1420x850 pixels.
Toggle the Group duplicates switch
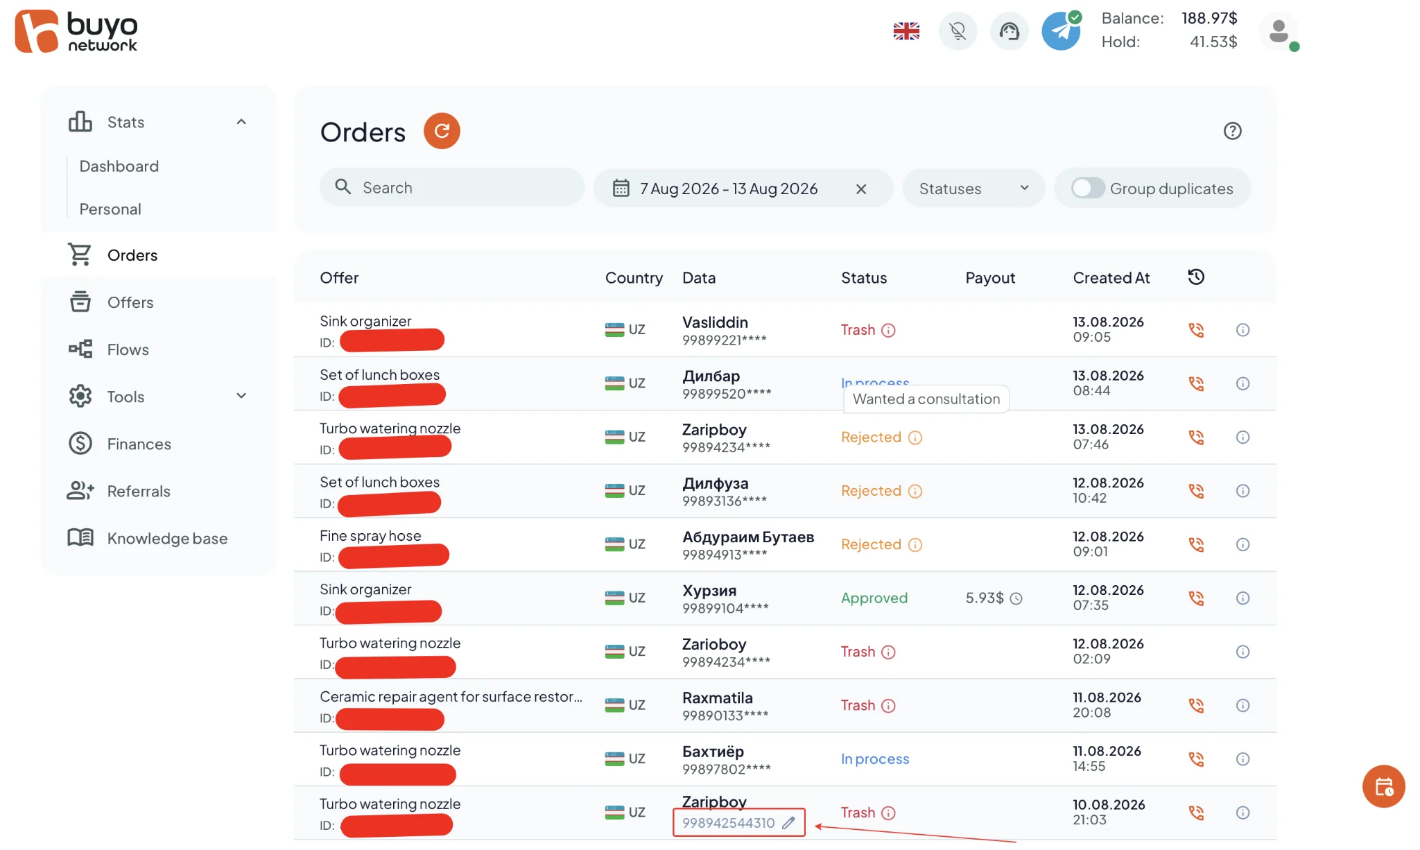coord(1088,188)
